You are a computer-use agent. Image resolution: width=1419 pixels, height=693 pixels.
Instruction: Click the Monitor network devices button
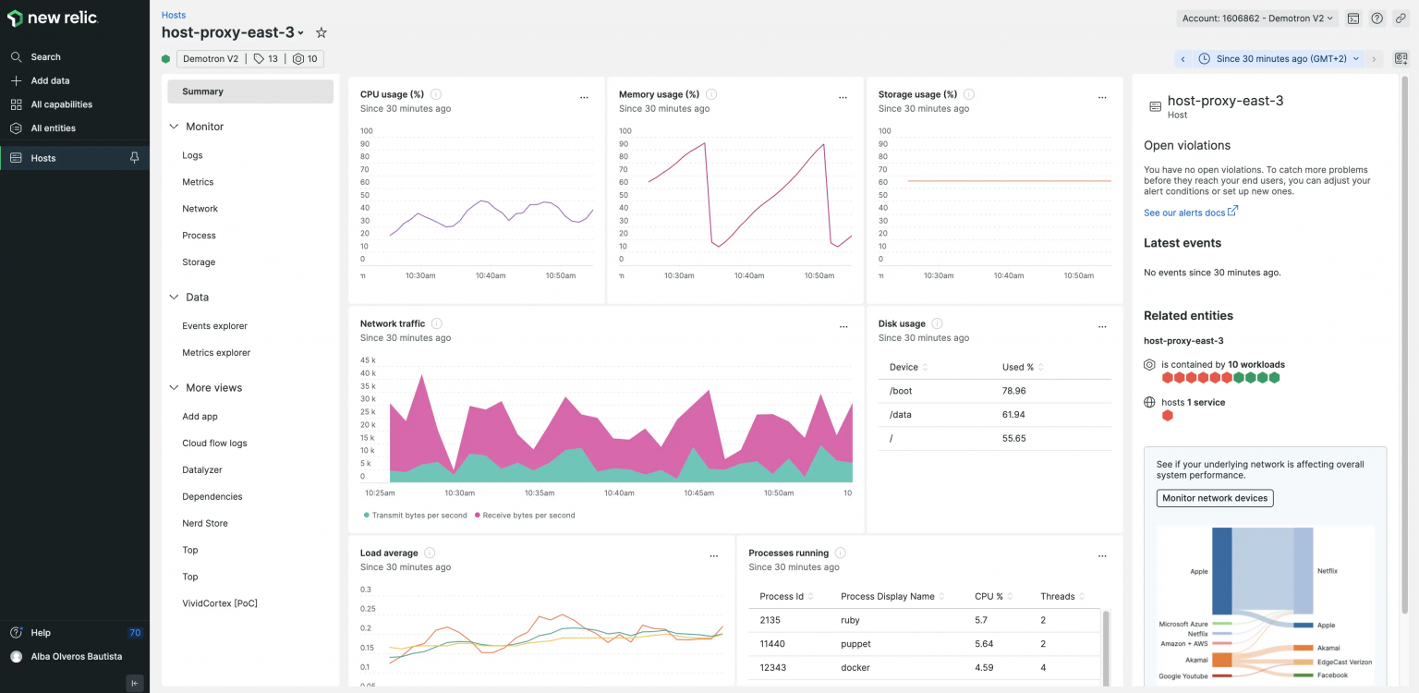1214,497
